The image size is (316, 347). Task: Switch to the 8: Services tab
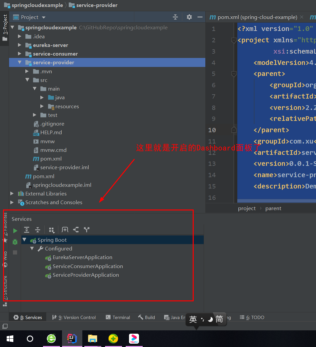[x=28, y=317]
